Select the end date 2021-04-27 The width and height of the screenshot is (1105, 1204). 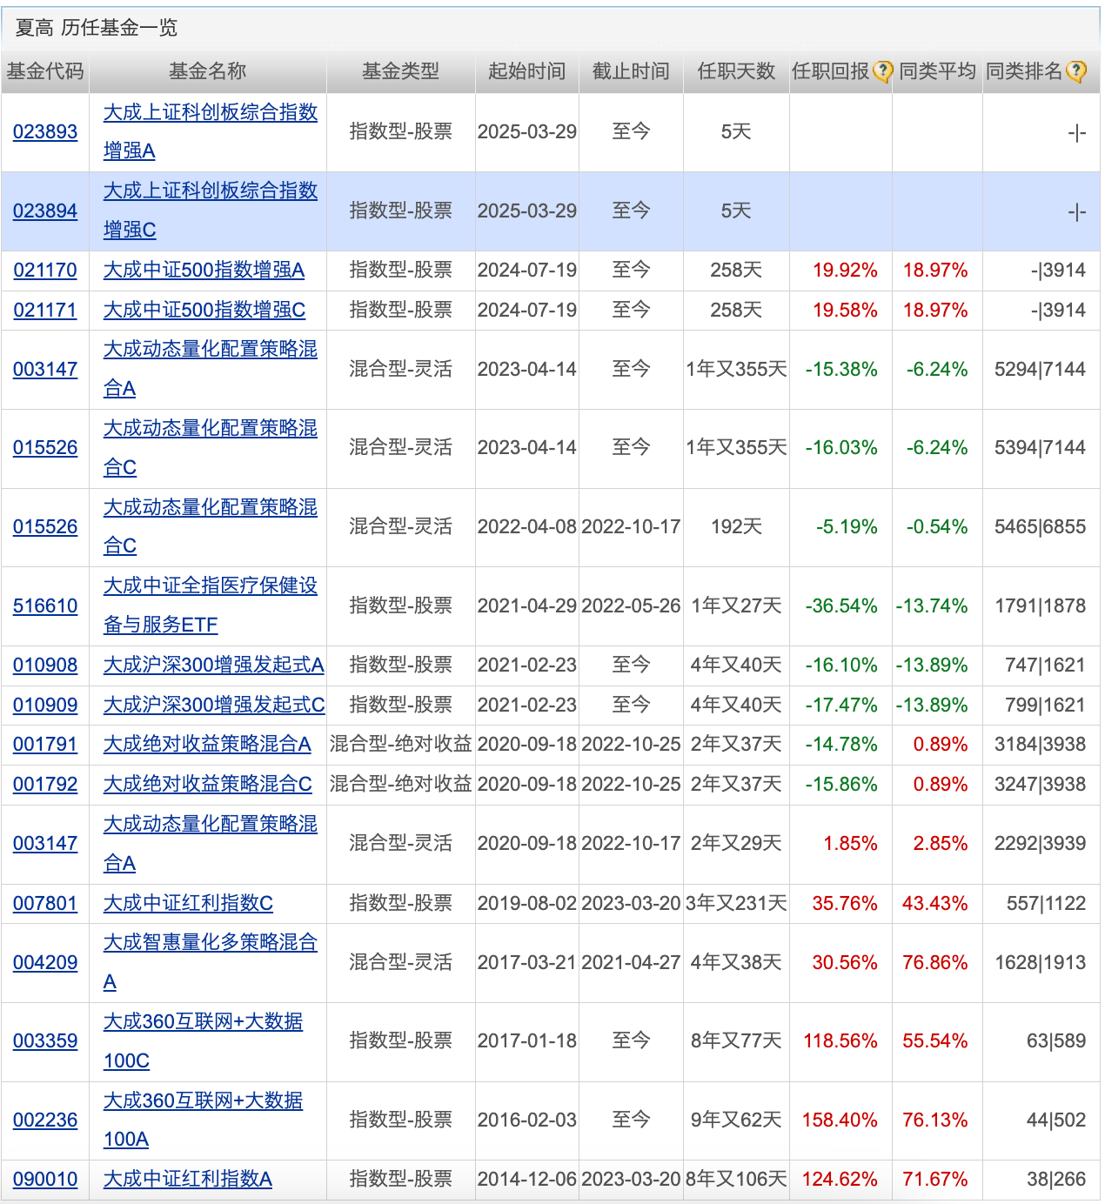632,963
